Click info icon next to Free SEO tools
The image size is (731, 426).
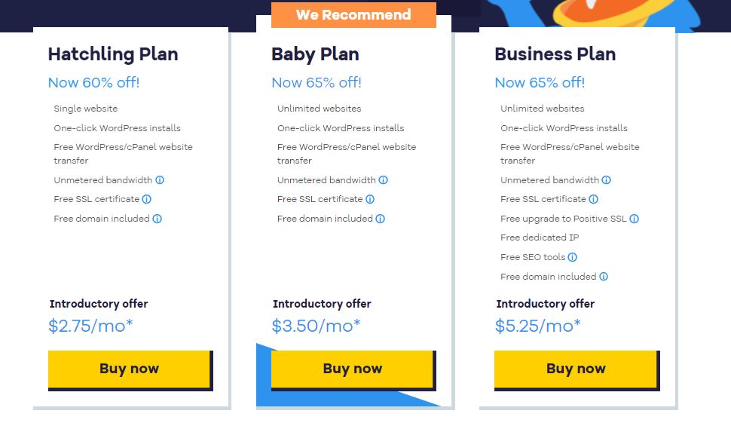573,257
